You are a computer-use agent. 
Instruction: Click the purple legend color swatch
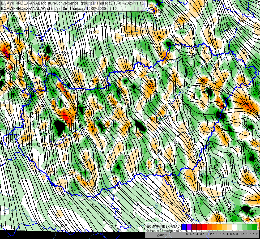point(189,227)
